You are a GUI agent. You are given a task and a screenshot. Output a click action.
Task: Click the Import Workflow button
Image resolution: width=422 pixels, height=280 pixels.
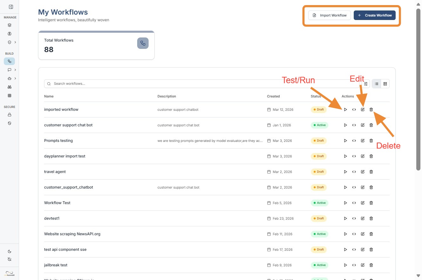coord(330,15)
